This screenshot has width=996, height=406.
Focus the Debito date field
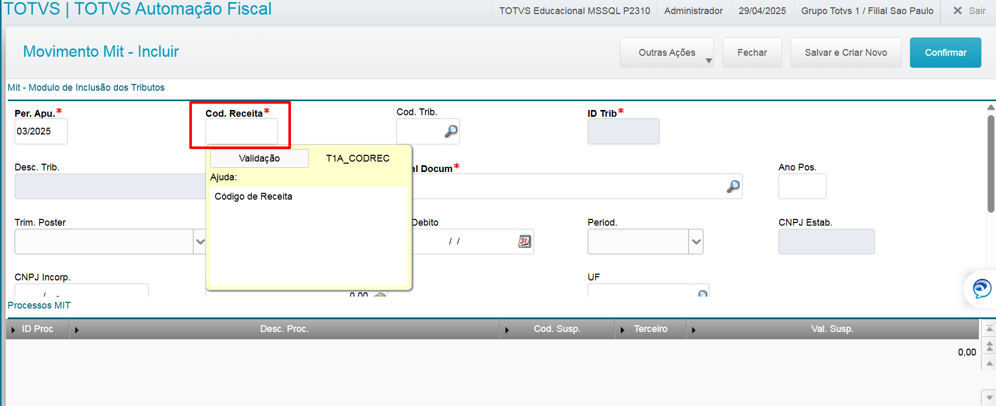click(464, 241)
